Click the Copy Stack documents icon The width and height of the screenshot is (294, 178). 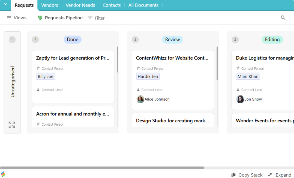(233, 175)
